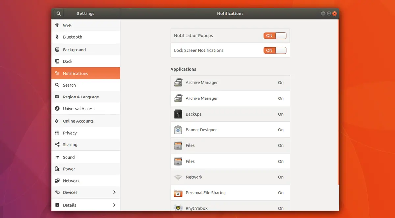395x218 pixels.
Task: Click the Bluetooth icon in sidebar
Action: pos(57,37)
